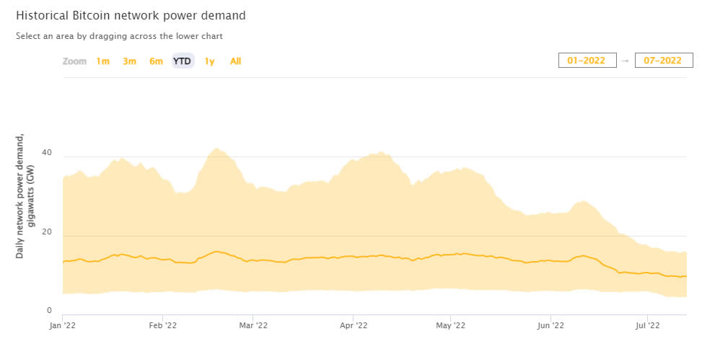
Task: Set chart zoom to 1m
Action: 102,61
